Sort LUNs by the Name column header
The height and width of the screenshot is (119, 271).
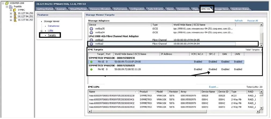(113, 92)
